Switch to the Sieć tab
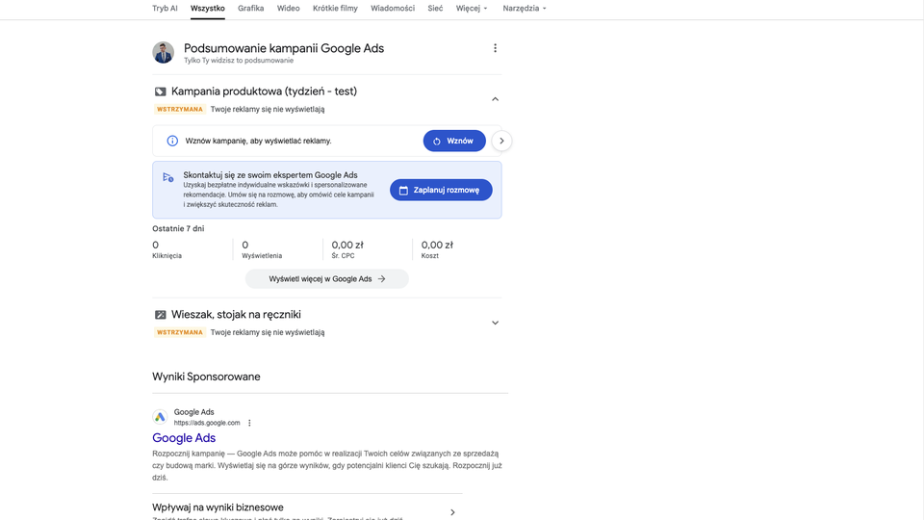Image resolution: width=924 pixels, height=520 pixels. tap(435, 9)
